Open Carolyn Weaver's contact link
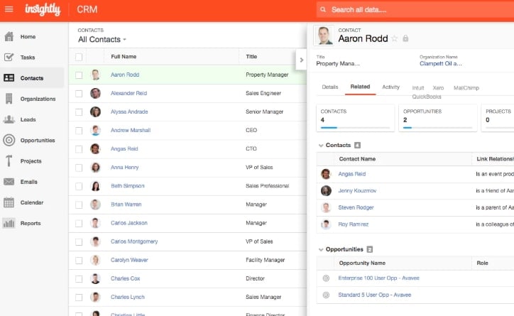Screen dimensions: 514x316 129,260
